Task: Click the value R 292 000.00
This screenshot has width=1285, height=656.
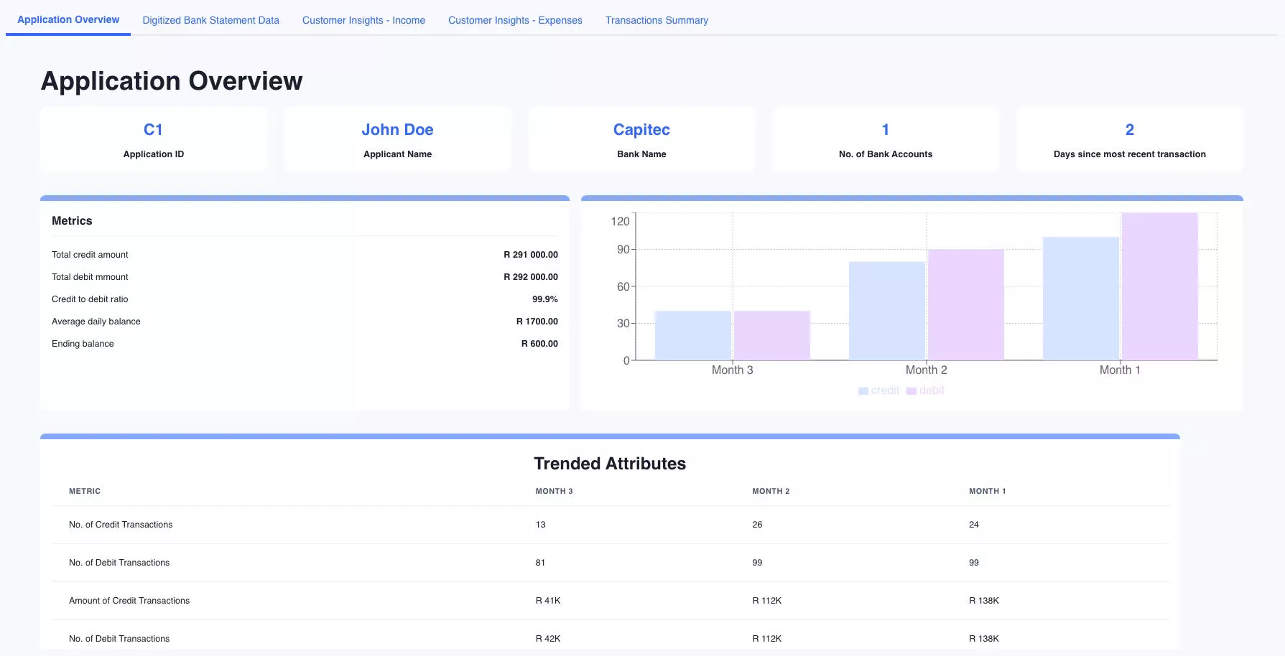Action: pyautogui.click(x=531, y=277)
